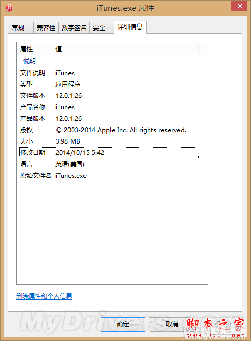Switch to the 常规 tab

point(21,28)
